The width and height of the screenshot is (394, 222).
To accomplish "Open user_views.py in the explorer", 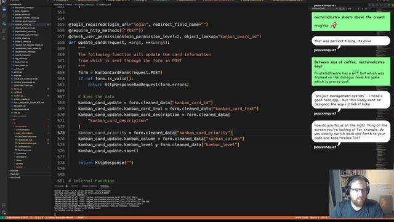I will coord(22,65).
